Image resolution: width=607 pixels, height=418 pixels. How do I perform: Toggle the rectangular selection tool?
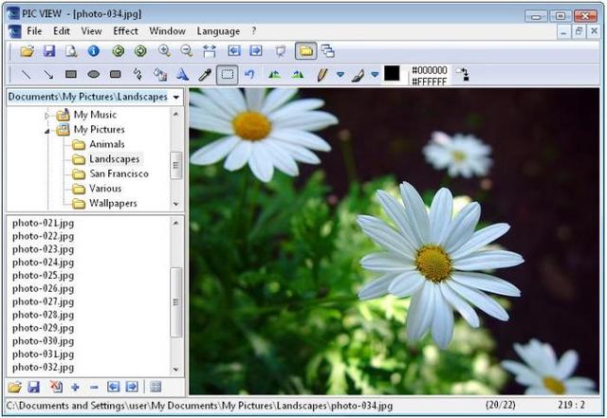point(228,74)
